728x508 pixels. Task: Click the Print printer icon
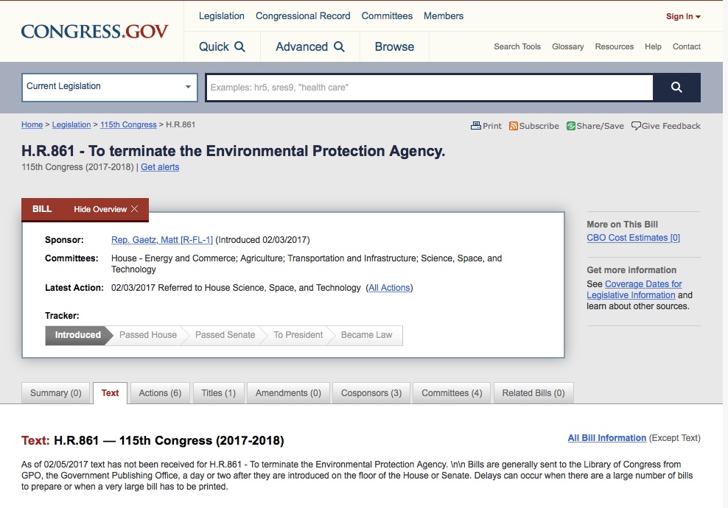point(475,126)
